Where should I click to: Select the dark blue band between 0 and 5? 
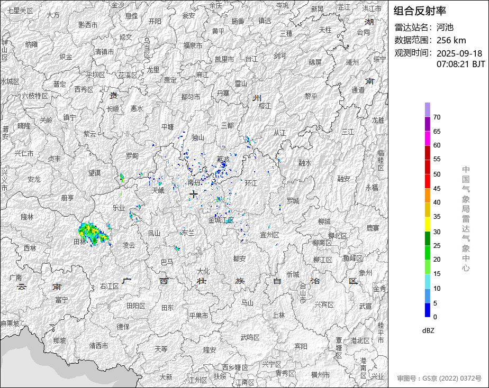pos(427,310)
